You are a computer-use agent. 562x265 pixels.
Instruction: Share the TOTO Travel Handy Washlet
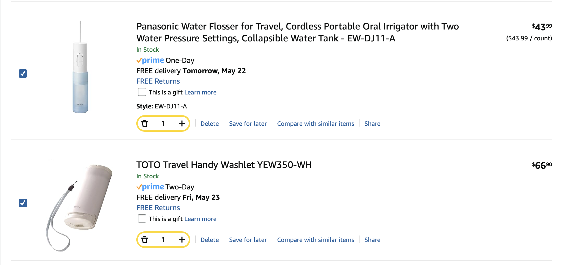point(372,240)
